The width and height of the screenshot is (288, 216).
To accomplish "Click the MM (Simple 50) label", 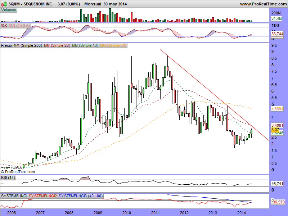I will pyautogui.click(x=113, y=45).
